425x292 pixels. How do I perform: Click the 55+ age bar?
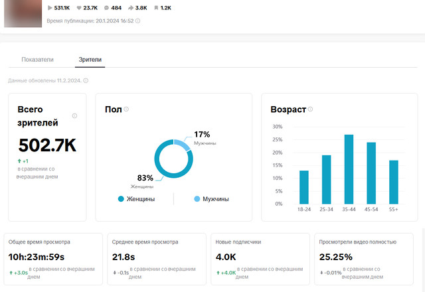point(394,182)
